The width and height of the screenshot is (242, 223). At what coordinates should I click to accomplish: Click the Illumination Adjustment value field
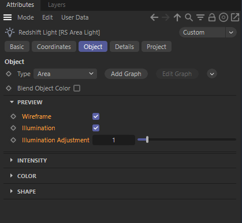(x=114, y=140)
